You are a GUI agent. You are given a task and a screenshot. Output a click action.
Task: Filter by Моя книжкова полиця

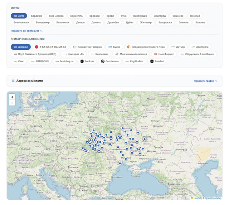pyautogui.click(x=131, y=54)
